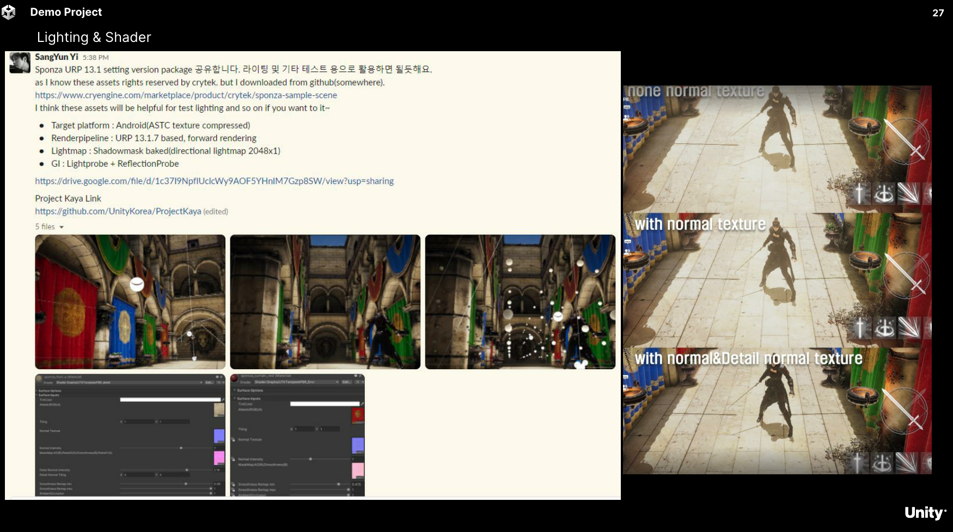Tap the sword-shield skill in normal&Detail view
The height and width of the screenshot is (532, 953).
point(858,463)
